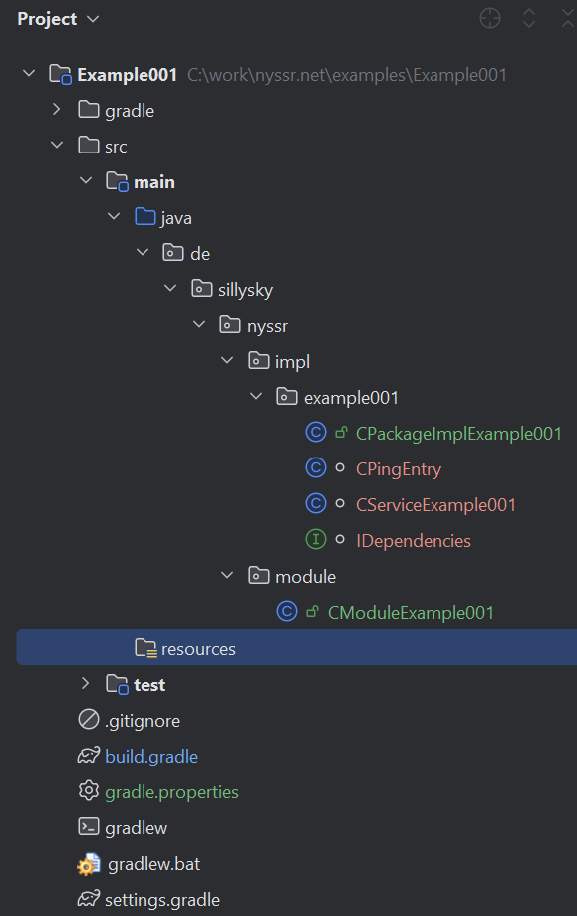Click the gear icon next to gradle.properties
Image resolution: width=577 pixels, height=916 pixels.
(x=88, y=791)
